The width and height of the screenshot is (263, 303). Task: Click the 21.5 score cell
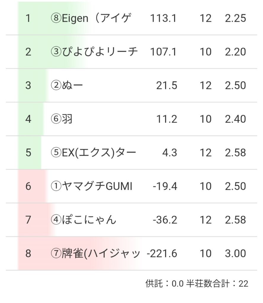[167, 86]
